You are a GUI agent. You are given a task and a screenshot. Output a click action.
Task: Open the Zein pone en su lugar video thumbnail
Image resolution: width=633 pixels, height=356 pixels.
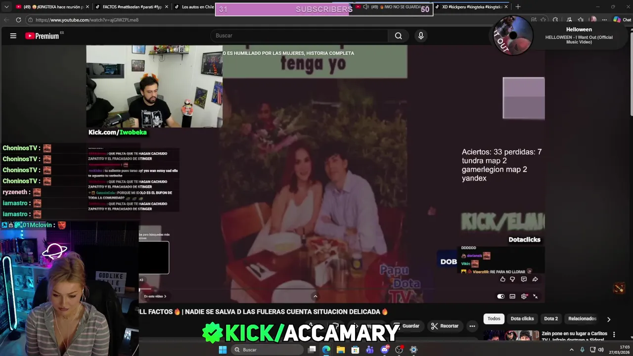click(511, 336)
